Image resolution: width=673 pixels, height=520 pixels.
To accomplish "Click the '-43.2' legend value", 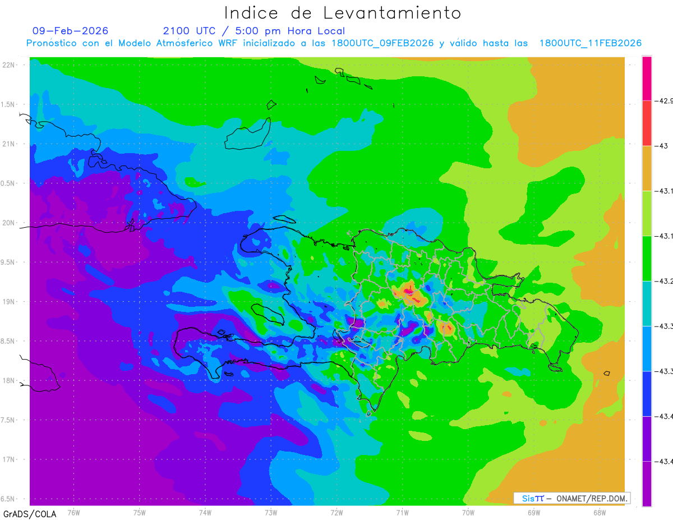I will [x=663, y=281].
